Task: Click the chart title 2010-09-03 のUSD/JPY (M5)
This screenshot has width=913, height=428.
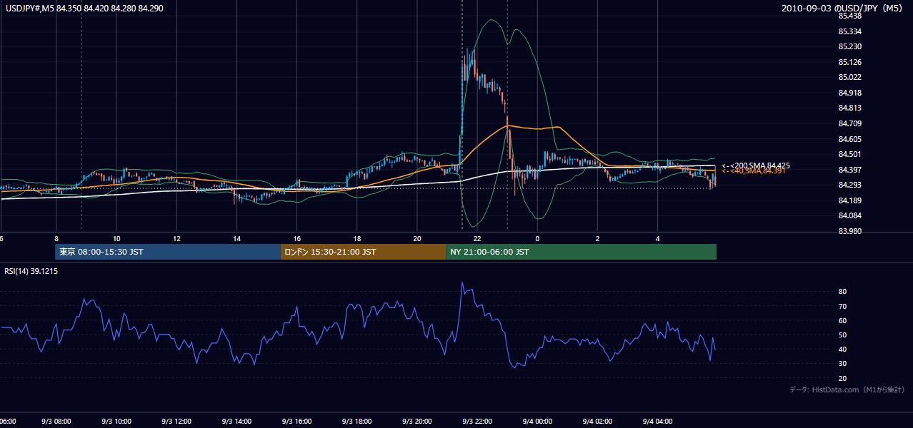Action: coord(842,8)
